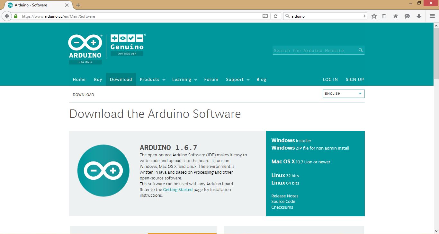Open the Getting Started link
This screenshot has height=234, width=439.
178,189
